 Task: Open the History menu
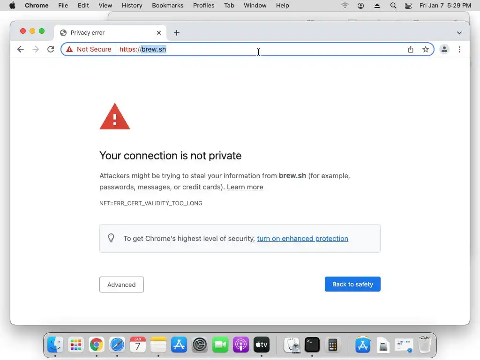132,6
